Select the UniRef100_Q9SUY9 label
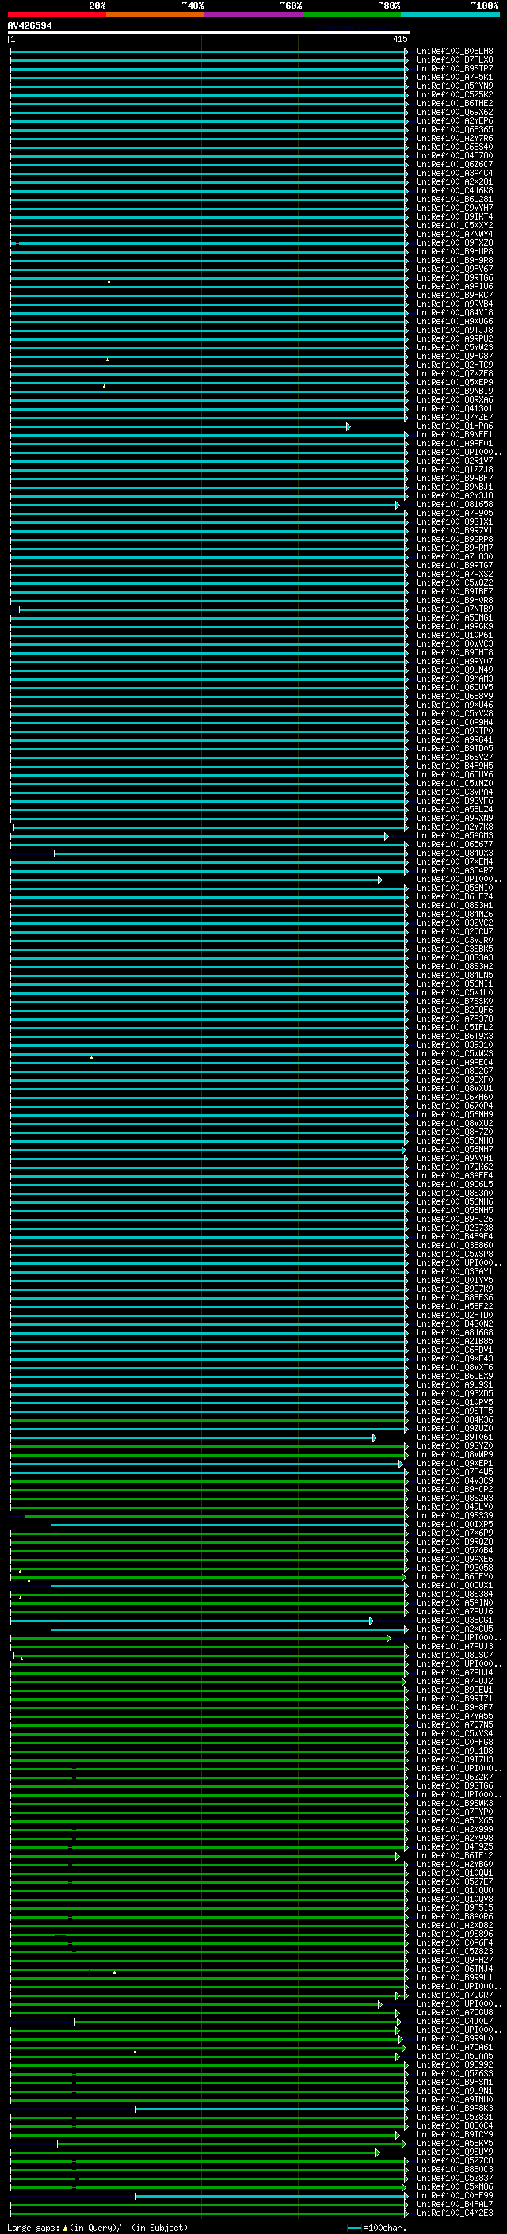The height and width of the screenshot is (2234, 507). [x=454, y=2152]
